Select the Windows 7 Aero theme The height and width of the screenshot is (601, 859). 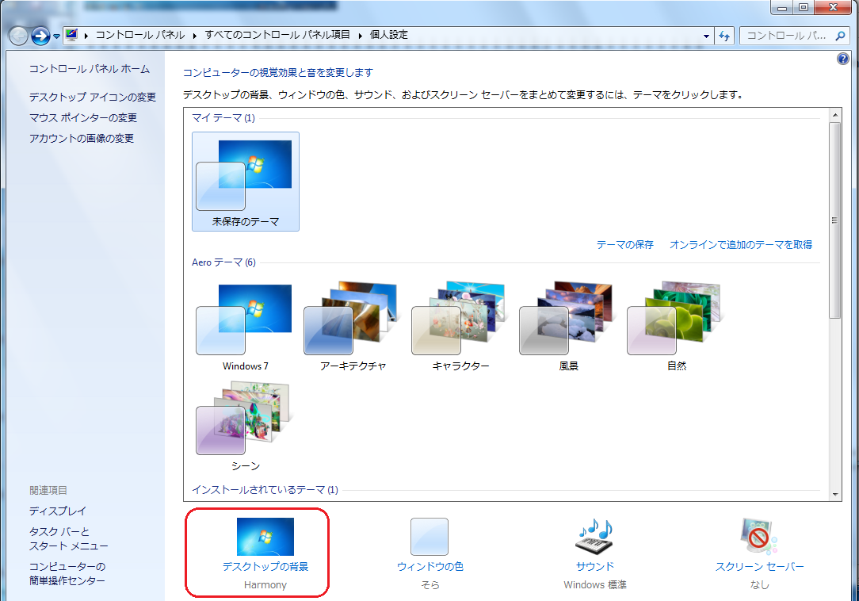[x=245, y=327]
